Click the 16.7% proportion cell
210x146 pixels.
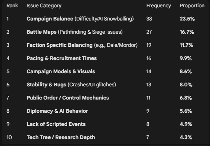(x=187, y=32)
